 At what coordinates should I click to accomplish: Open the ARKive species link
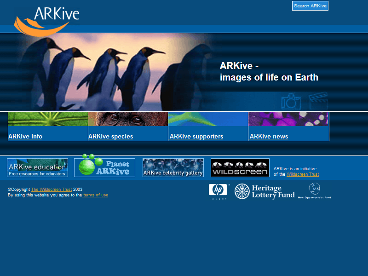click(x=111, y=136)
